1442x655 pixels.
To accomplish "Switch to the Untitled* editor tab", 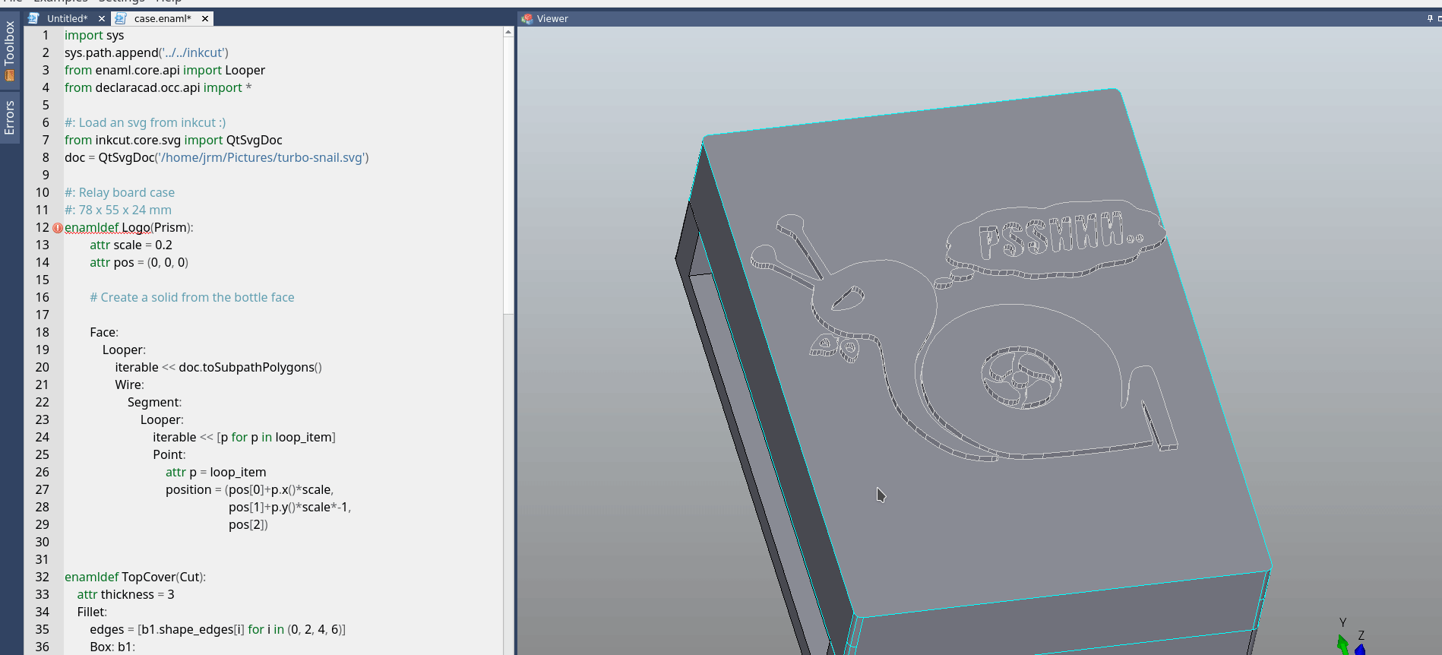I will (67, 18).
